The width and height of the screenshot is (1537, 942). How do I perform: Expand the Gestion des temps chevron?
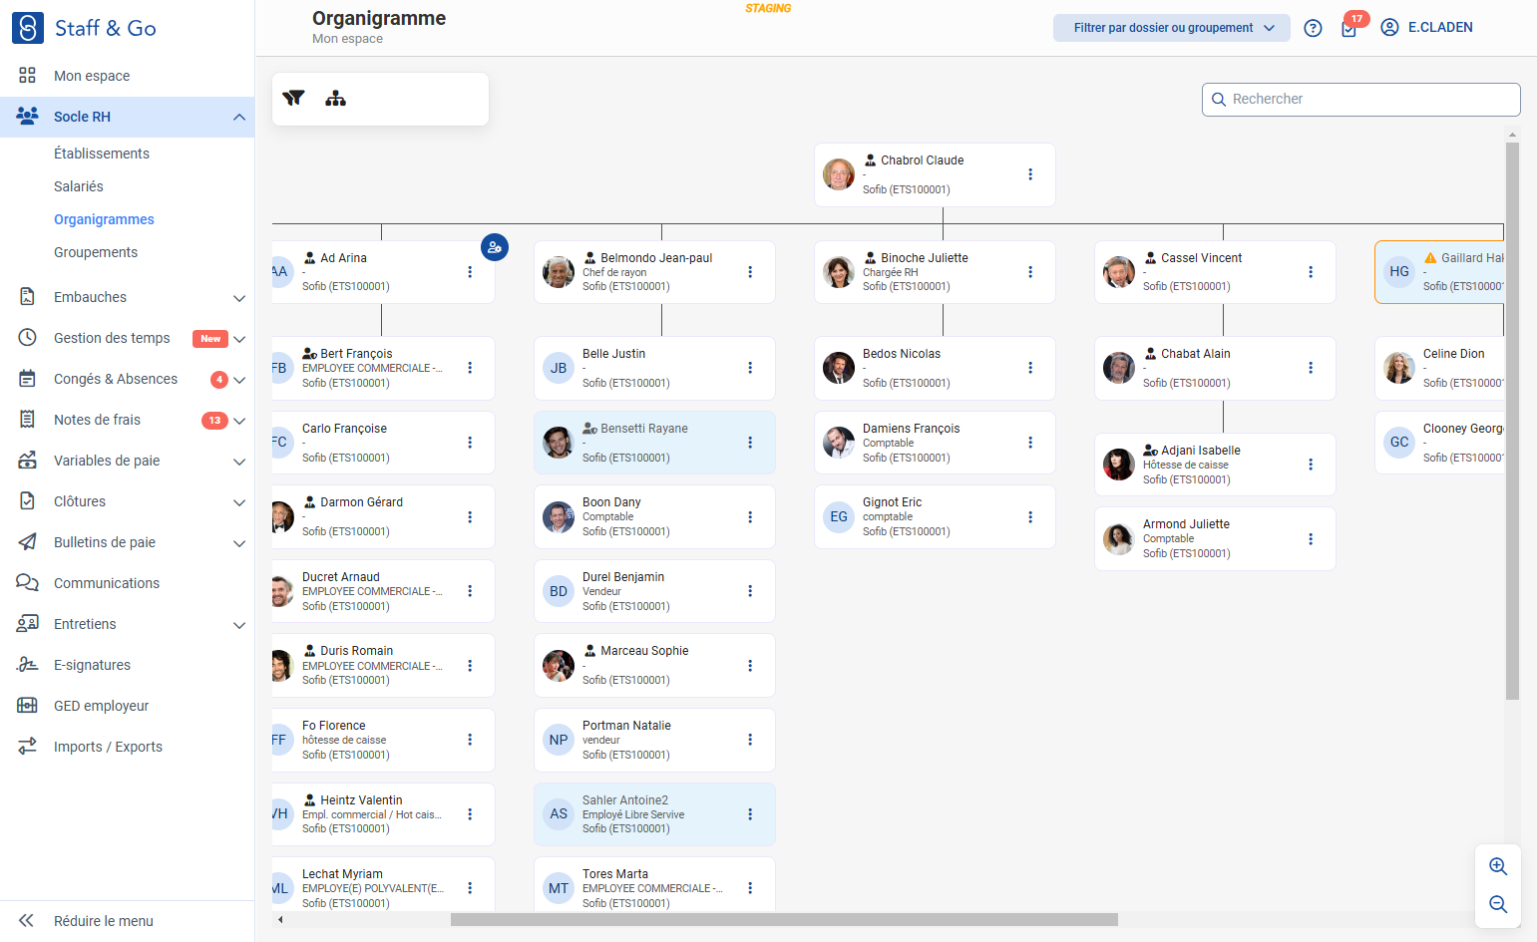click(x=239, y=339)
